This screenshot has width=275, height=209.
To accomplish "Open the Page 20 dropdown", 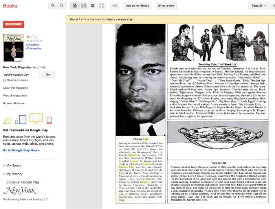I will [x=258, y=5].
